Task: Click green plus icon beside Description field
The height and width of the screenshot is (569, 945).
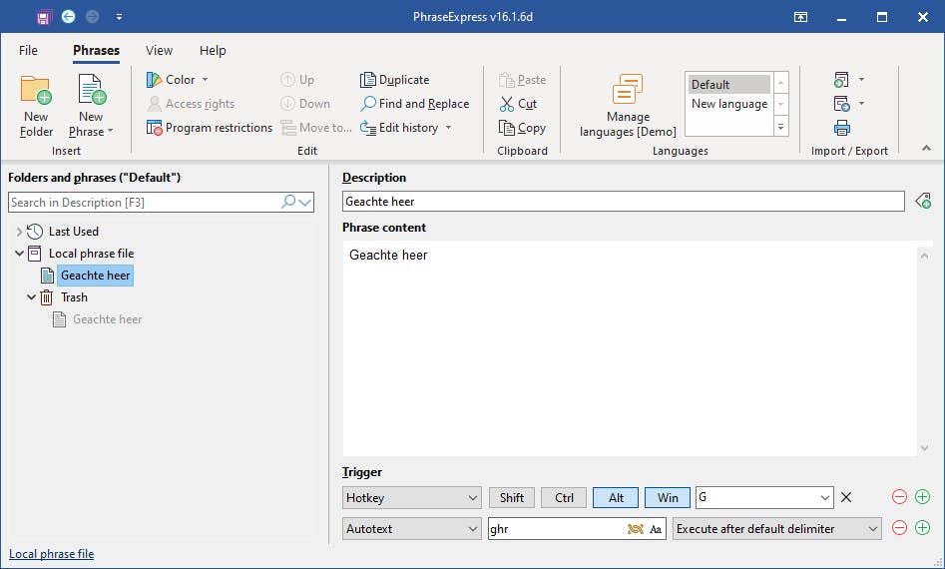Action: point(923,202)
